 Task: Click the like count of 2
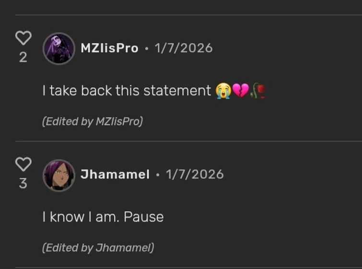[23, 58]
